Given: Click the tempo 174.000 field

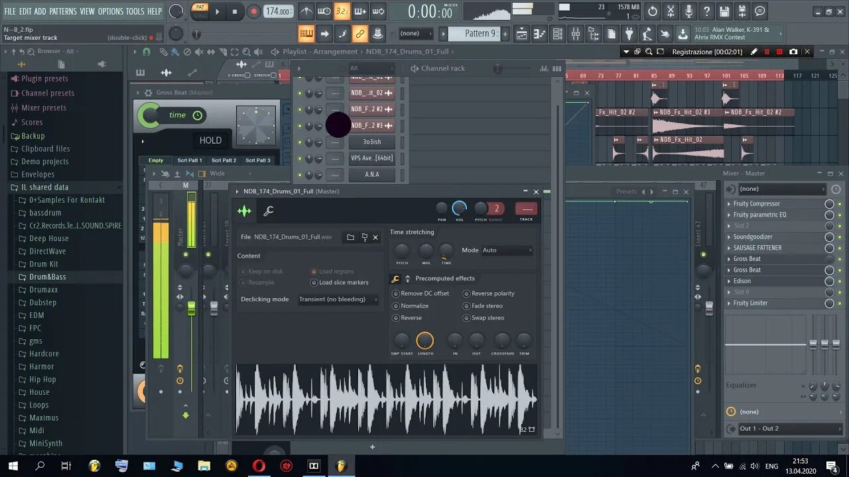Looking at the screenshot, I should pyautogui.click(x=278, y=11).
